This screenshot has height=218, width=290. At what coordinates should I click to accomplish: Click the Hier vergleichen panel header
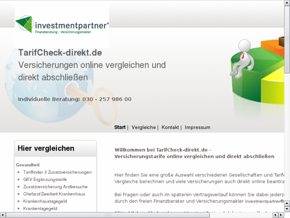[x=55, y=148]
